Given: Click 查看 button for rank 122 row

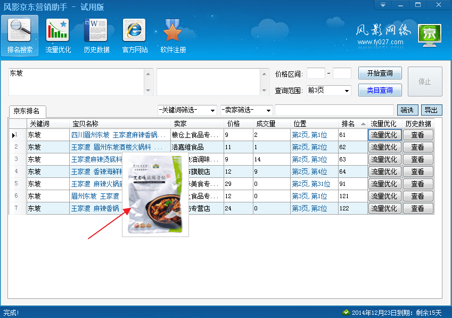Looking at the screenshot, I should coord(418,208).
